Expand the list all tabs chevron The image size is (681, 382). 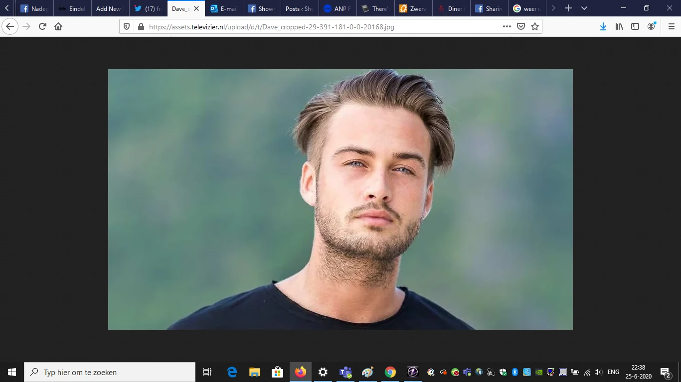(584, 8)
